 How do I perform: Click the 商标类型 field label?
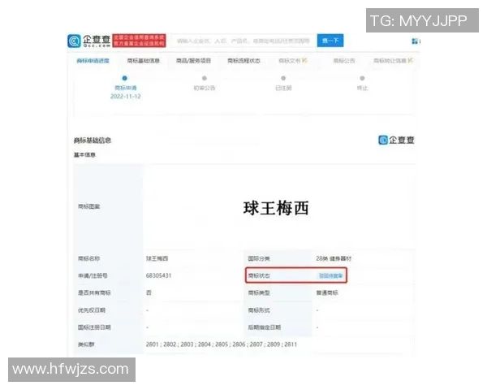(259, 293)
